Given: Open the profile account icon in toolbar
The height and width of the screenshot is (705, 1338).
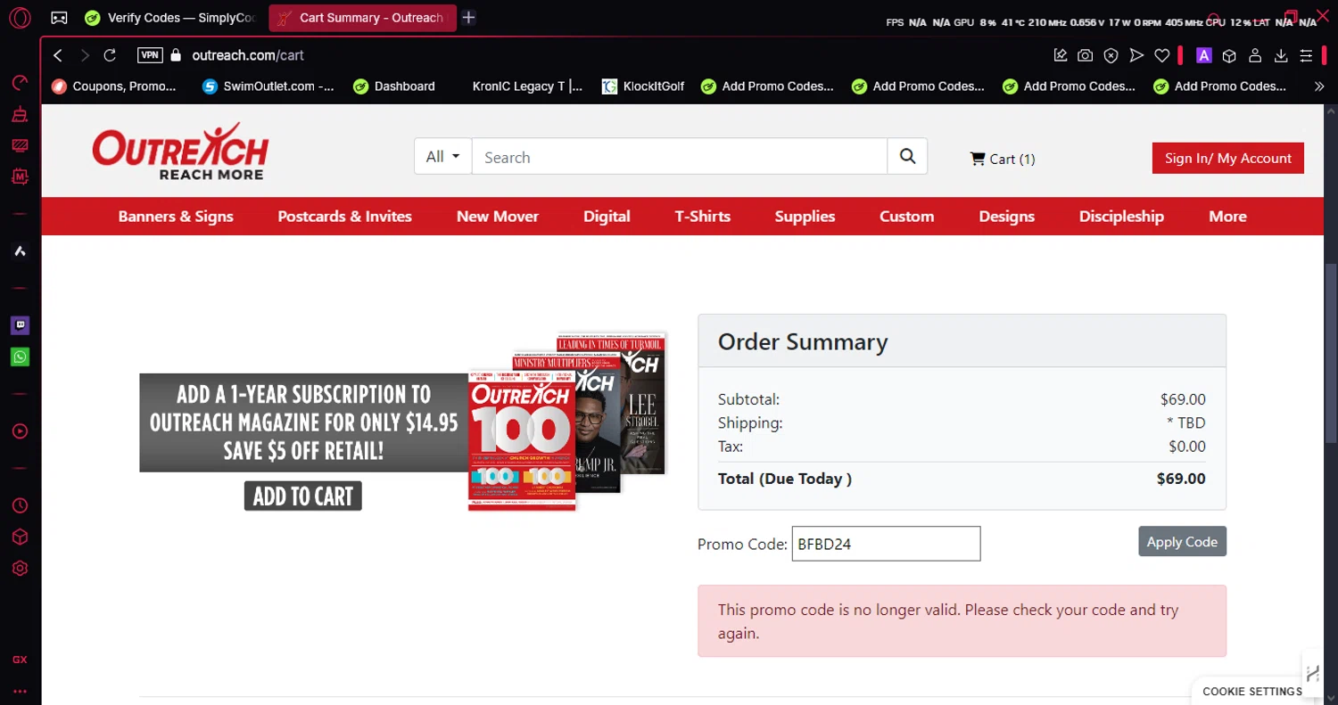Looking at the screenshot, I should click(1255, 55).
